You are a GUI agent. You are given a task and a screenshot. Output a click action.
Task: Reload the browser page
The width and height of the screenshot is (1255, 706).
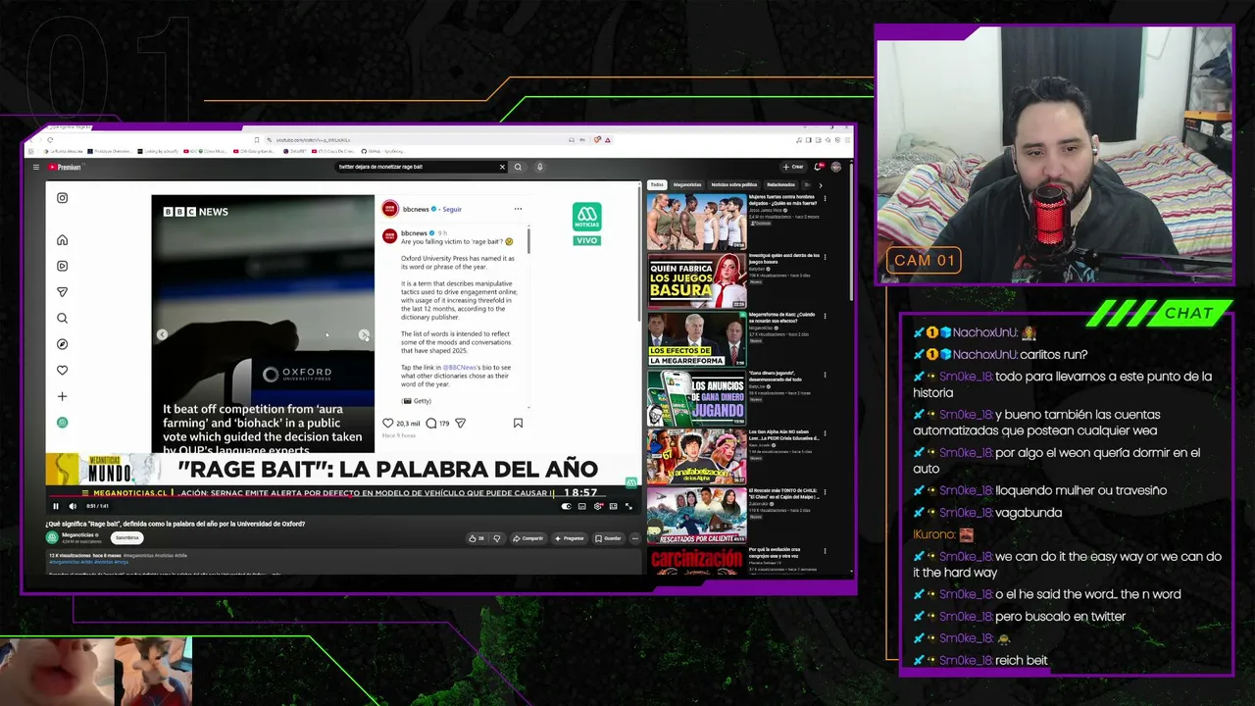pyautogui.click(x=50, y=140)
